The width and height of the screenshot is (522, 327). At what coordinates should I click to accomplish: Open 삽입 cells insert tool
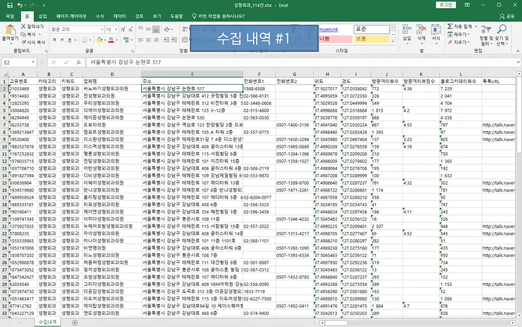(407, 34)
